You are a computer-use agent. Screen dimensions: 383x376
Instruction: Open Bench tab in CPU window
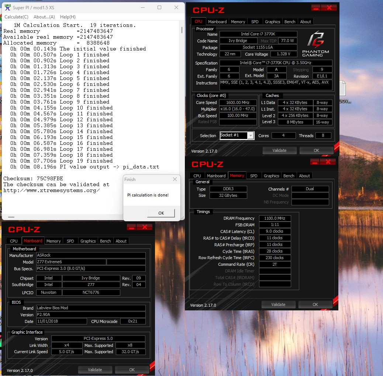point(290,22)
